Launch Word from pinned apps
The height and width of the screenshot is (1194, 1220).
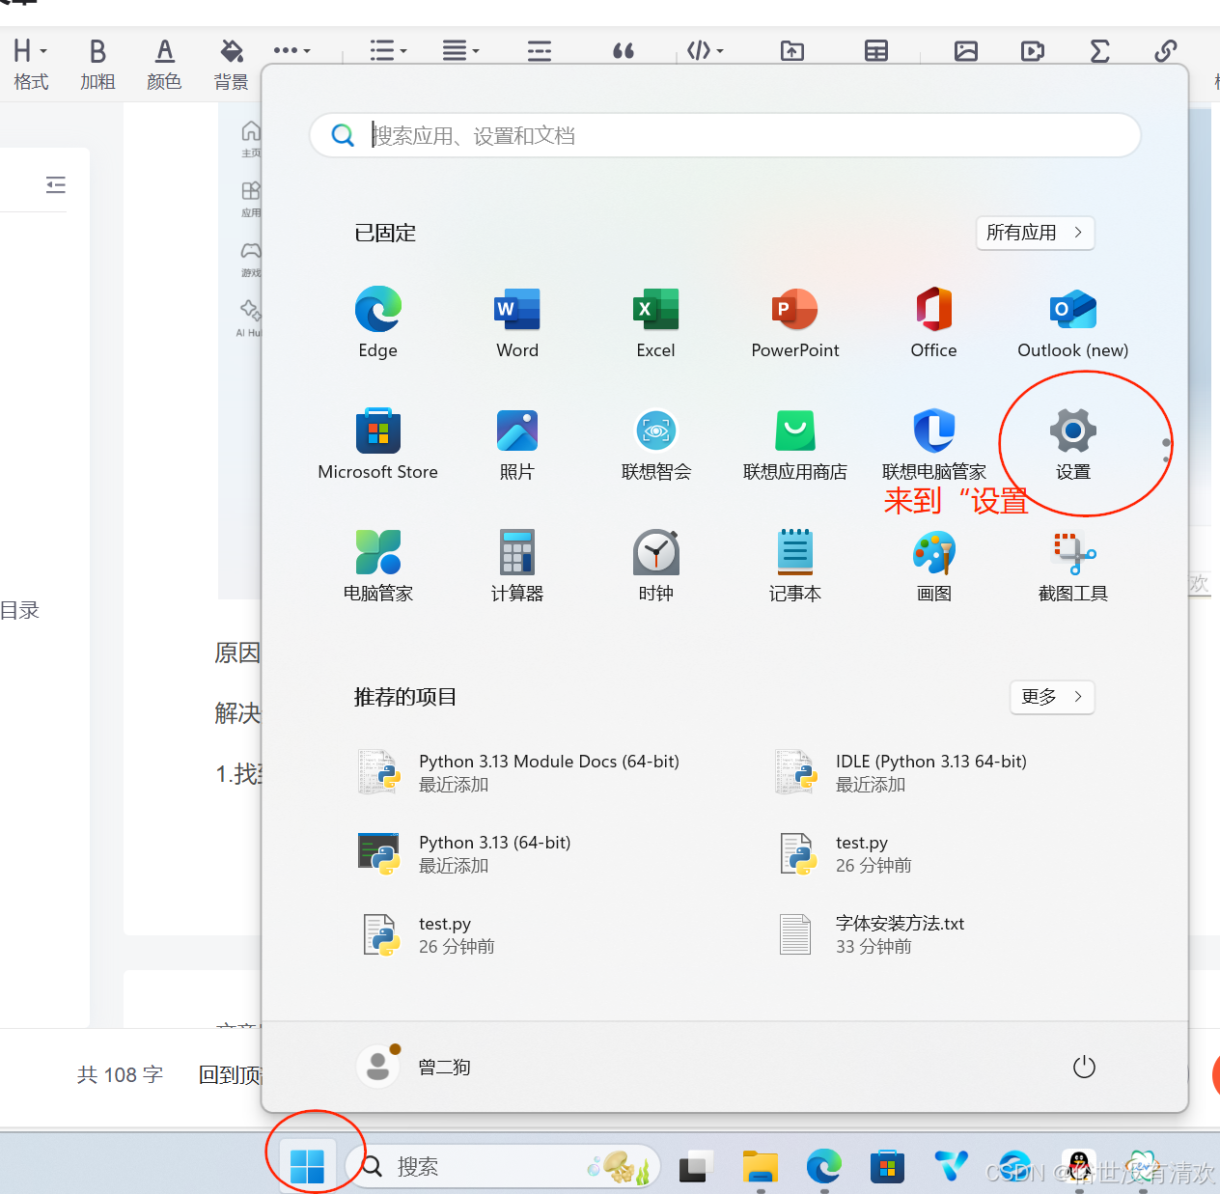coord(517,322)
